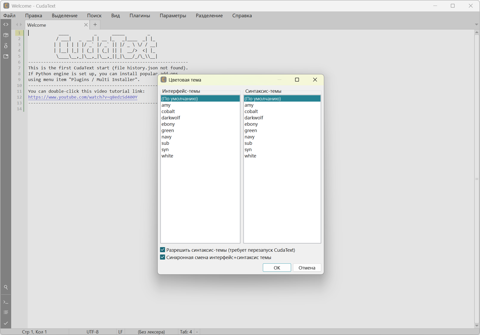
Task: Open the Project Manager sidebar box icon
Action: [x=6, y=35]
